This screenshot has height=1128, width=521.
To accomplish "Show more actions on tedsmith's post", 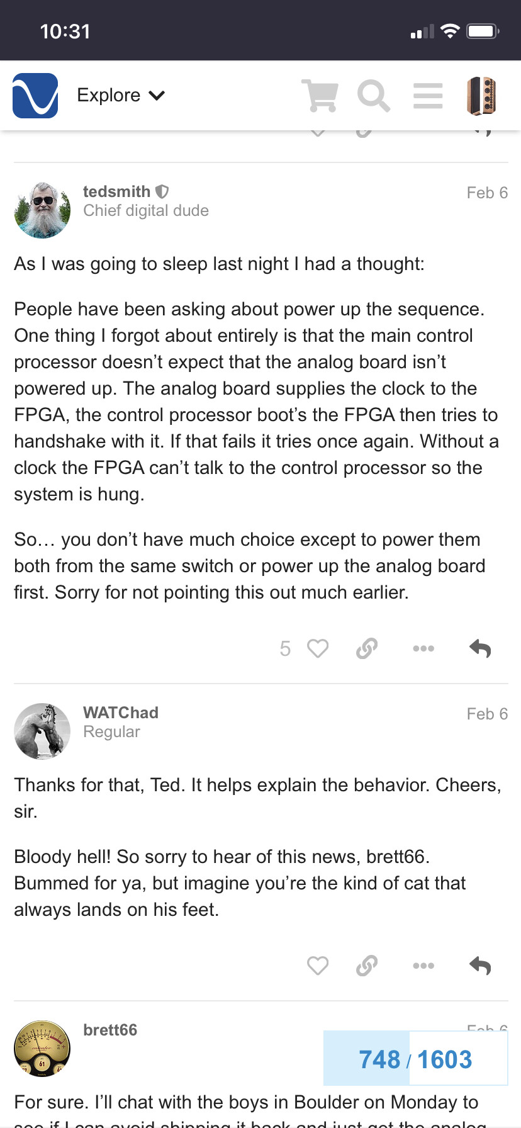I will click(423, 648).
